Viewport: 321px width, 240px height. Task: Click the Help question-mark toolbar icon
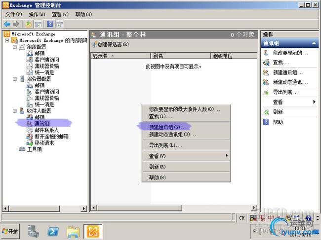50,24
